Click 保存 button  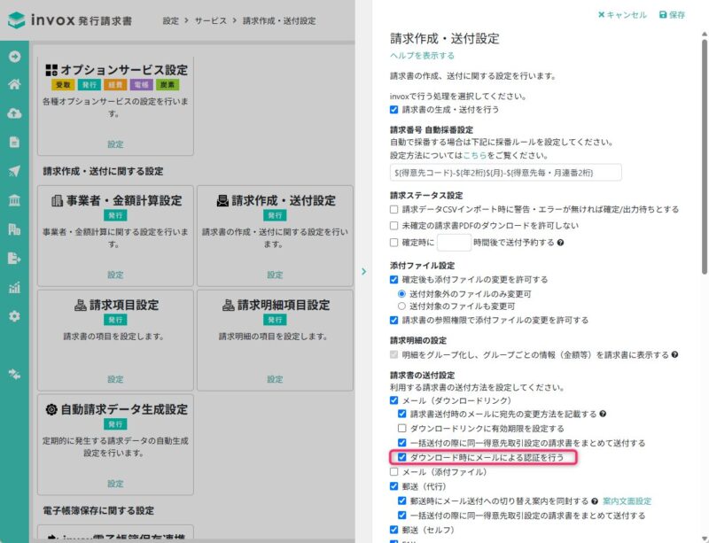point(672,15)
